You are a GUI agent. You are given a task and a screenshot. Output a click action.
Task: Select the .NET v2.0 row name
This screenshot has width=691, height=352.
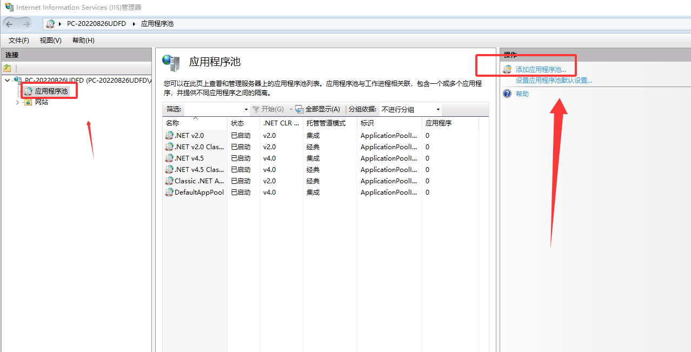[189, 136]
